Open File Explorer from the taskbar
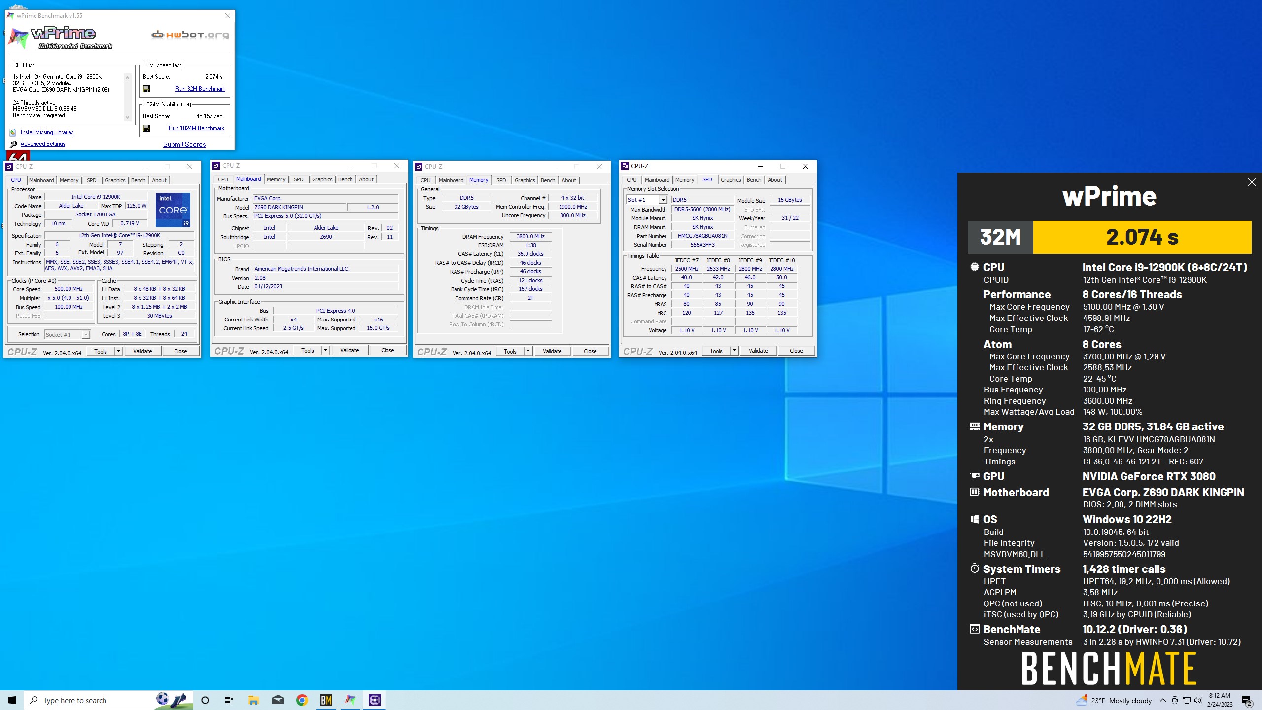This screenshot has width=1262, height=710. pos(253,700)
